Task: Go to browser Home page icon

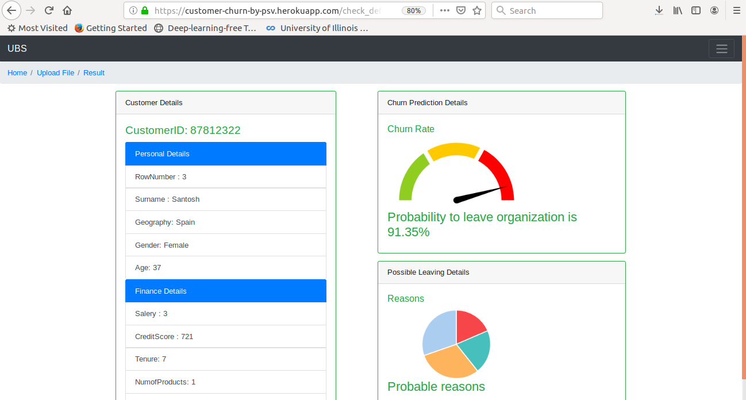Action: [67, 10]
